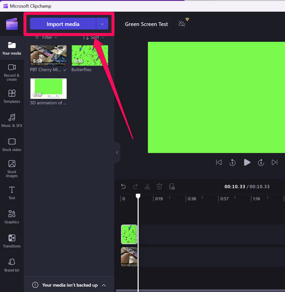The height and width of the screenshot is (292, 285).
Task: Click the Import media button
Action: 63,24
